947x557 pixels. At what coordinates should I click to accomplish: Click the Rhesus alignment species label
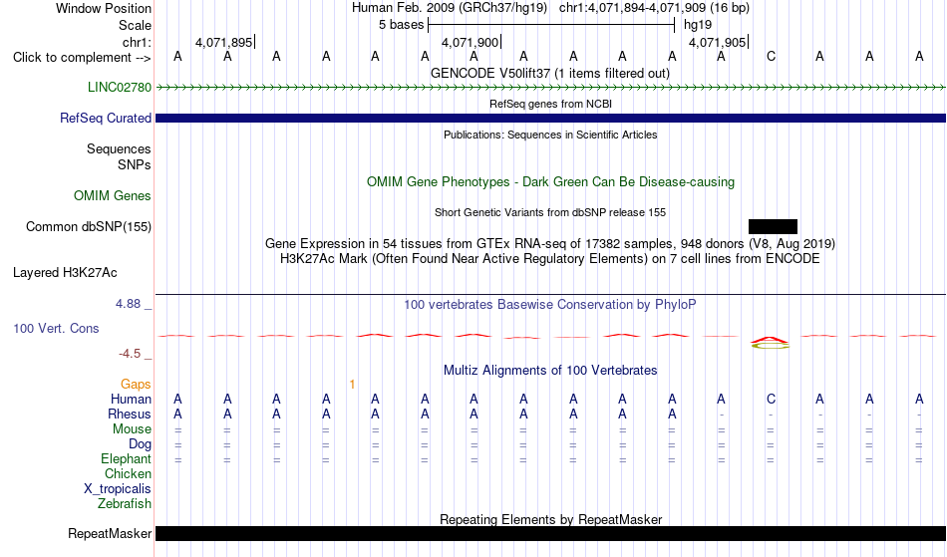point(130,414)
